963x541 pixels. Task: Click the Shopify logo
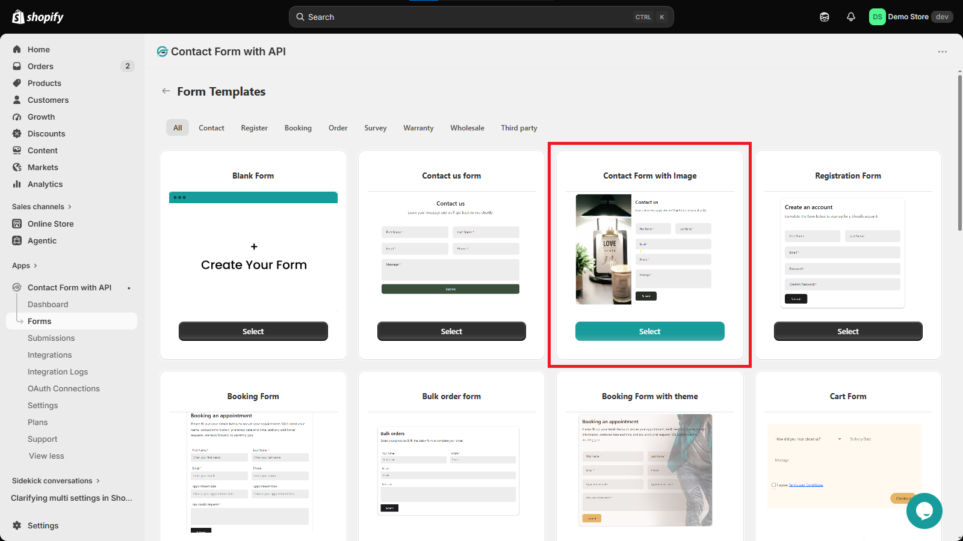pyautogui.click(x=38, y=17)
